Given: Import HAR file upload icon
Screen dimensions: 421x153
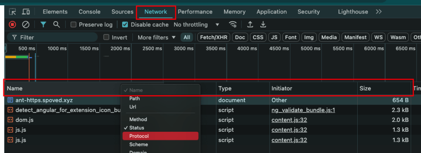Looking at the screenshot, I should [250, 25].
